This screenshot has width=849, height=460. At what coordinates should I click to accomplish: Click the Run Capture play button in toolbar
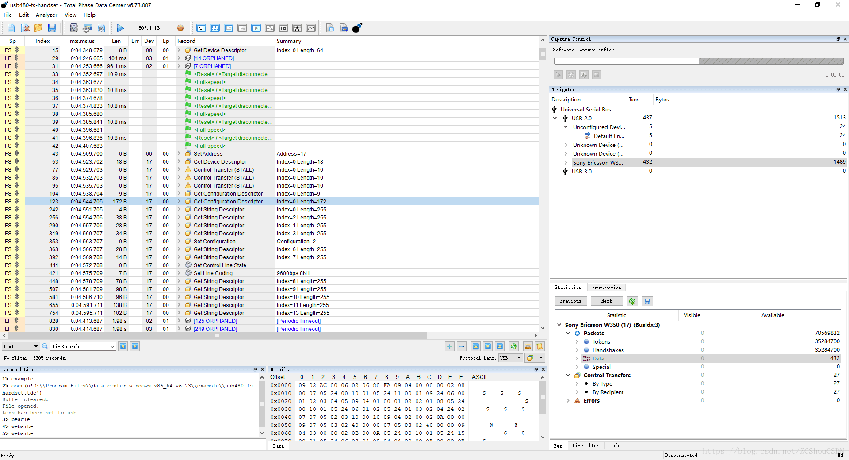[x=120, y=28]
